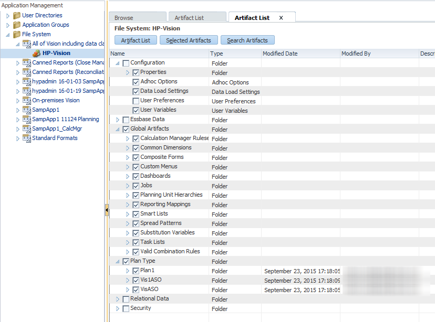Click the SampApp1 11124 Planning snapshot icon

(27, 119)
